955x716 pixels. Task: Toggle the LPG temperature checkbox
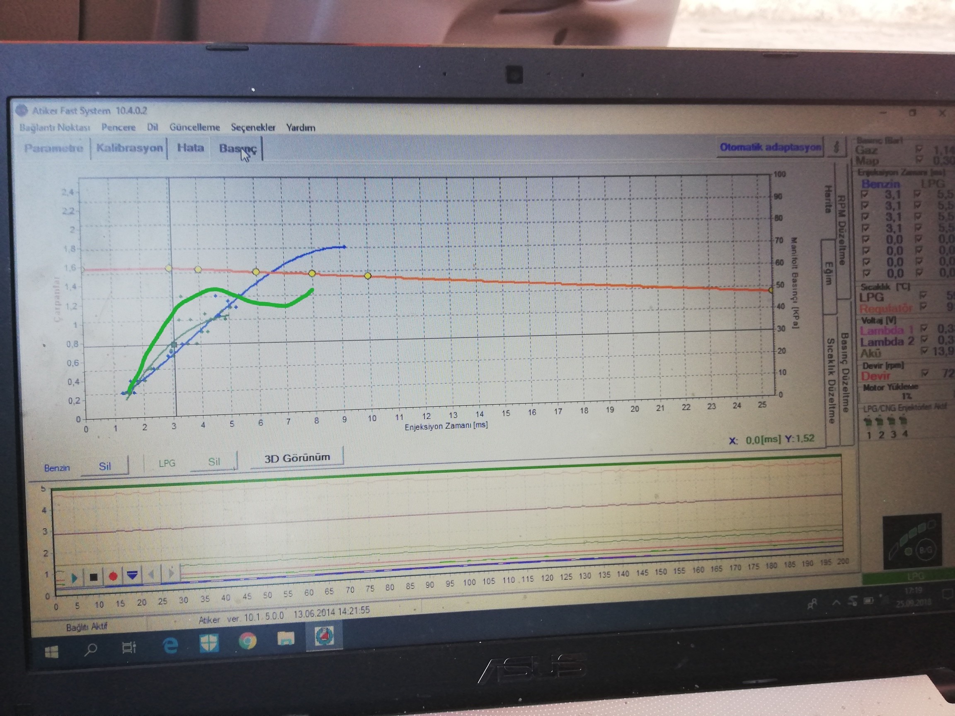click(x=923, y=295)
